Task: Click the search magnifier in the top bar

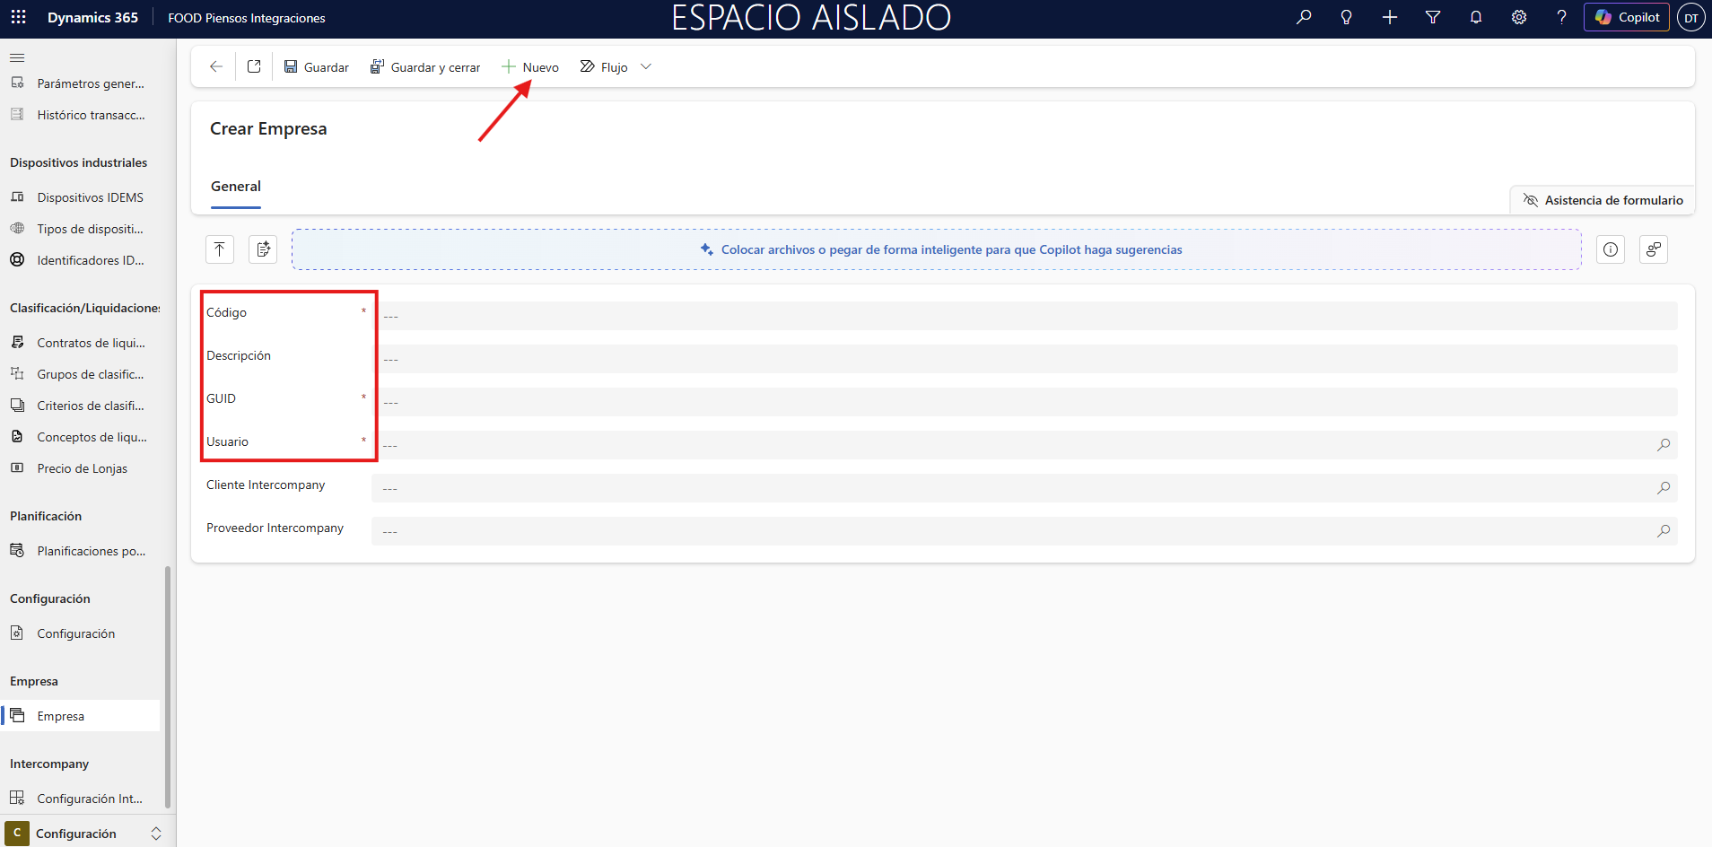Action: [1304, 17]
